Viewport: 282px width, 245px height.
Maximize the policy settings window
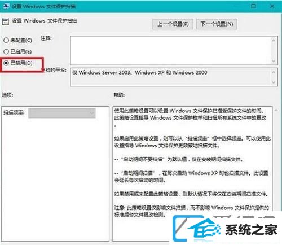tap(253, 6)
